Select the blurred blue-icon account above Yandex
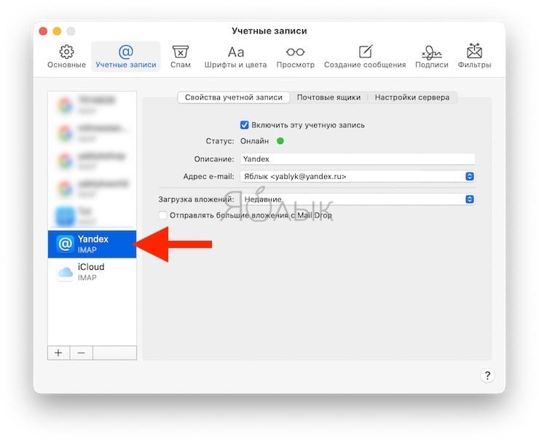The height and width of the screenshot is (440, 539). pyautogui.click(x=92, y=216)
